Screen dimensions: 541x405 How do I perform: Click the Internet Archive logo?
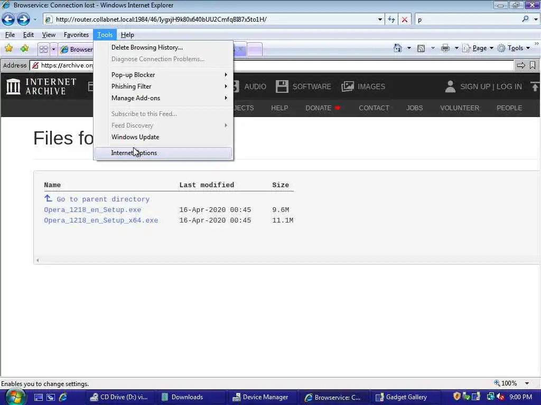pyautogui.click(x=41, y=86)
